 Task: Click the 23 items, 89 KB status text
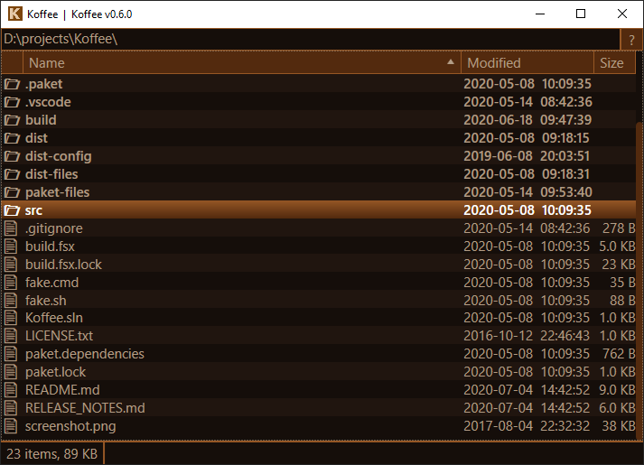click(51, 454)
